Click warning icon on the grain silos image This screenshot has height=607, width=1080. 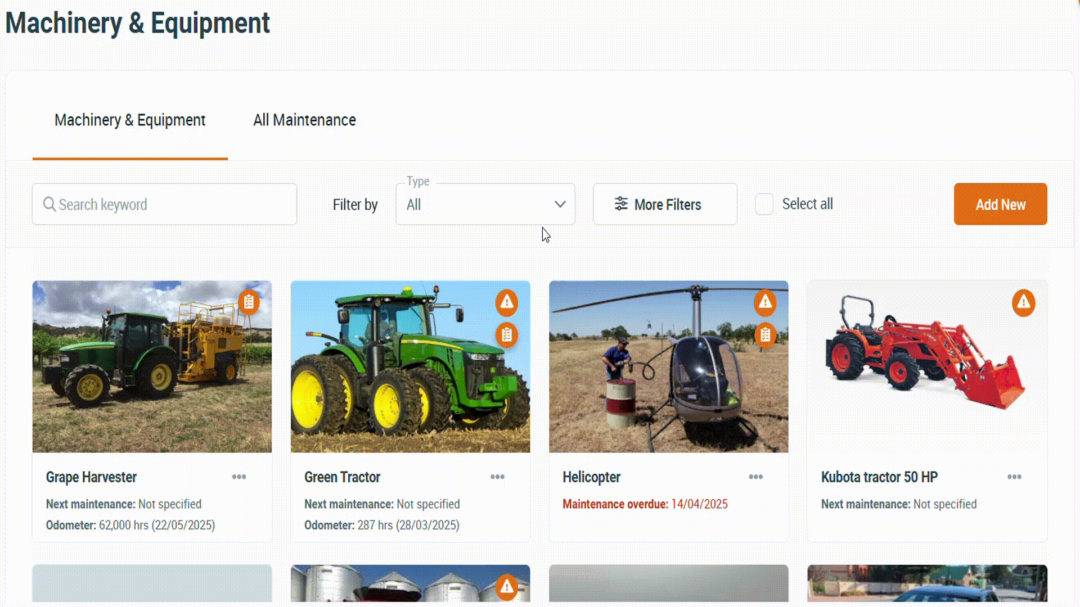pyautogui.click(x=507, y=587)
